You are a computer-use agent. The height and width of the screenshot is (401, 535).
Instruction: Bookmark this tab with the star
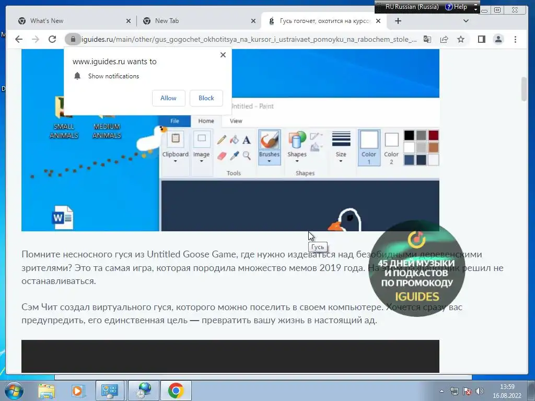click(x=461, y=39)
